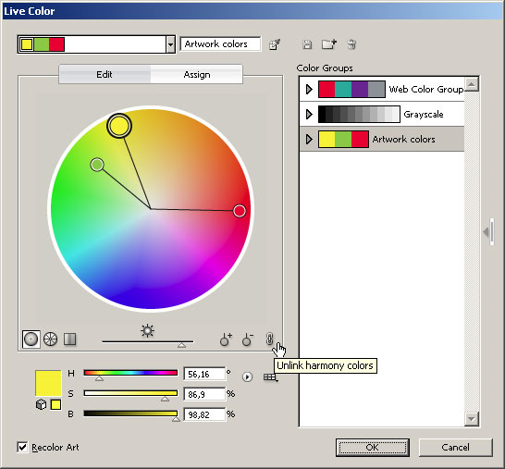The height and width of the screenshot is (469, 505).
Task: Toggle the Recolor Art checkbox
Action: (x=22, y=447)
